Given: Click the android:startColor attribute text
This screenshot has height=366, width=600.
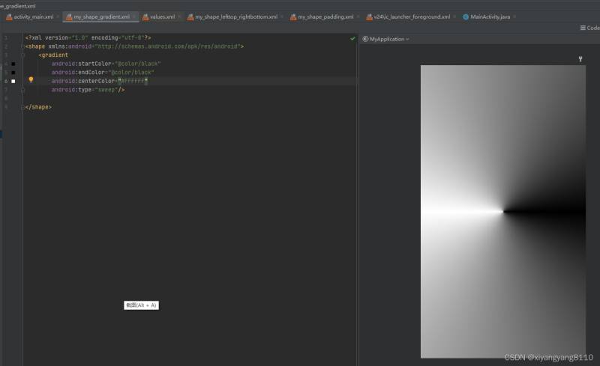Looking at the screenshot, I should click(81, 64).
